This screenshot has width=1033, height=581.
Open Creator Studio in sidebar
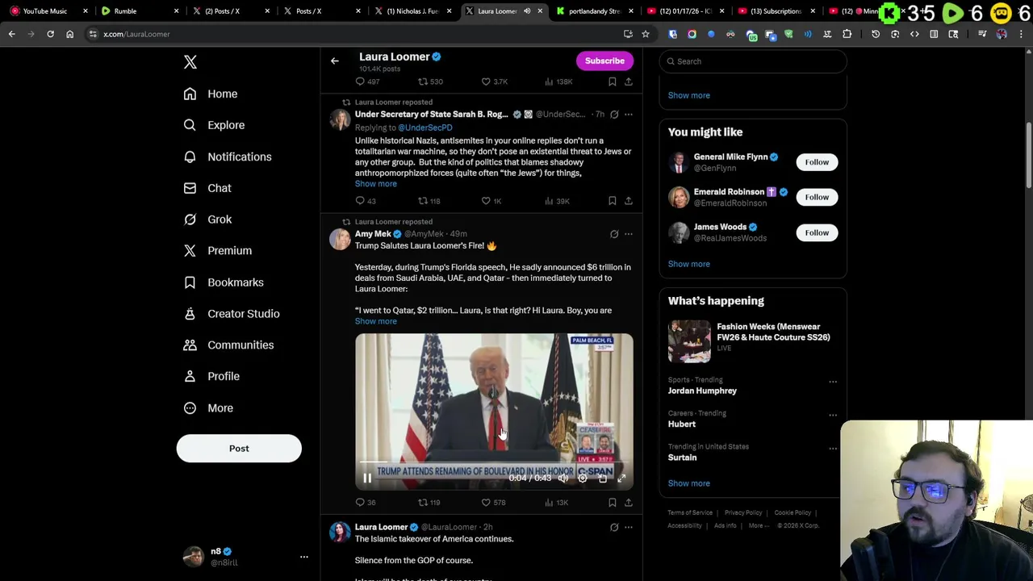[x=231, y=314]
